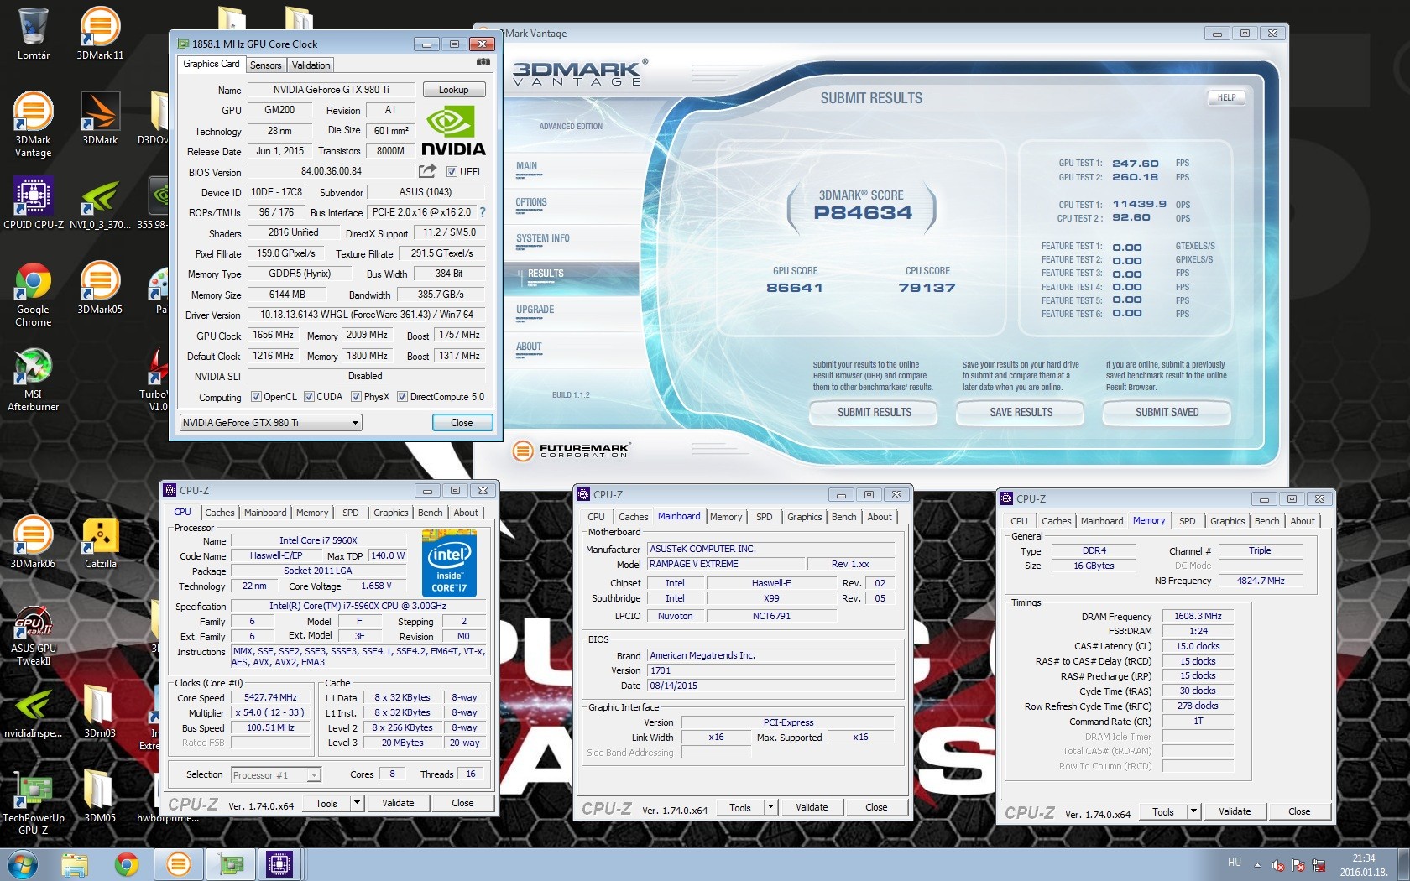Switch to 3DMark Vantage taskbar button
This screenshot has width=1410, height=881.
tap(178, 864)
